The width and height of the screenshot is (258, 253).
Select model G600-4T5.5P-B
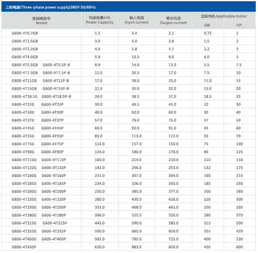(x=56, y=65)
